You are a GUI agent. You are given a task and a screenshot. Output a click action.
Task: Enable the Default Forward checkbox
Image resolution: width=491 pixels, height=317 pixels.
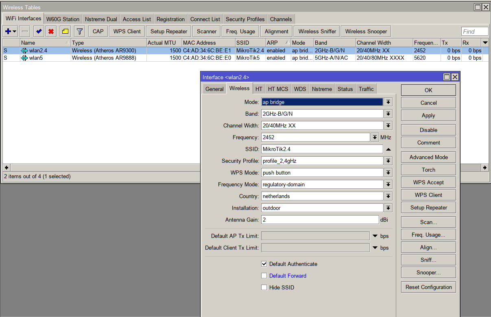pos(264,276)
